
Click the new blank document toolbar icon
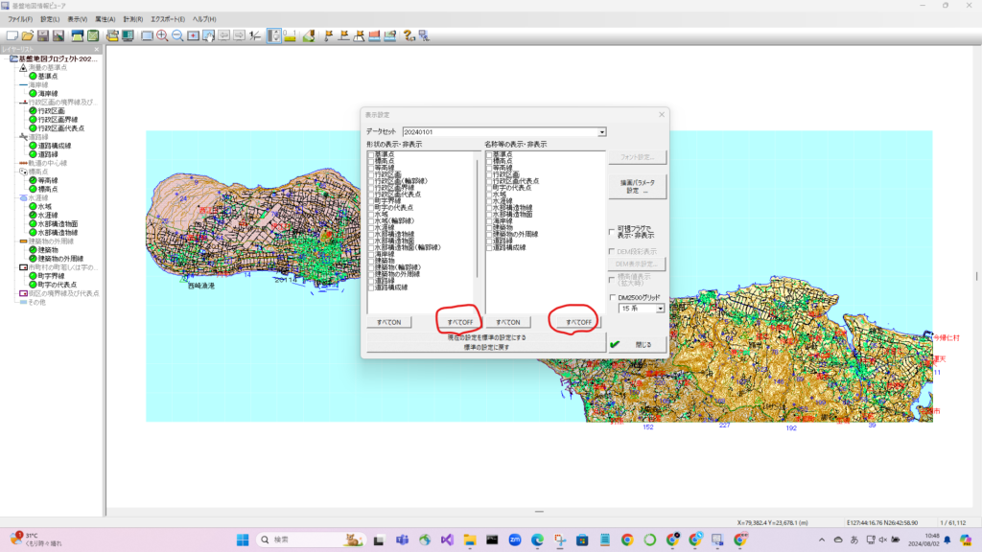[12, 35]
